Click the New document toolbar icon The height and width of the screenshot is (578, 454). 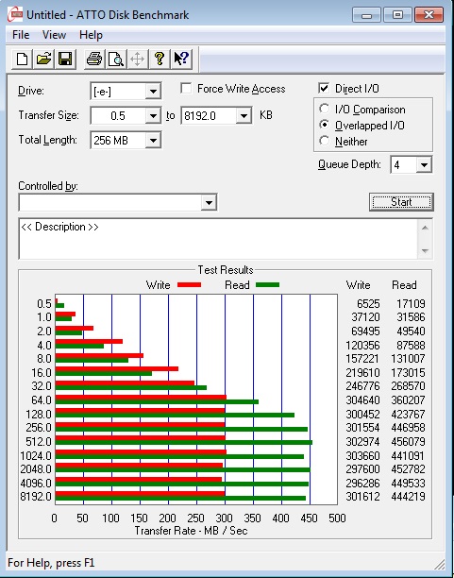click(22, 59)
